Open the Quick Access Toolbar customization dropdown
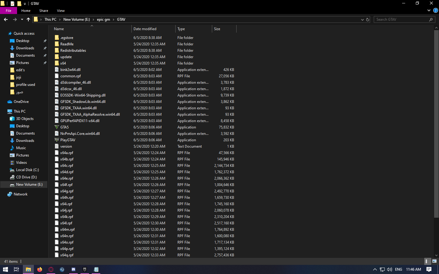This screenshot has width=439, height=274. pos(25,3)
